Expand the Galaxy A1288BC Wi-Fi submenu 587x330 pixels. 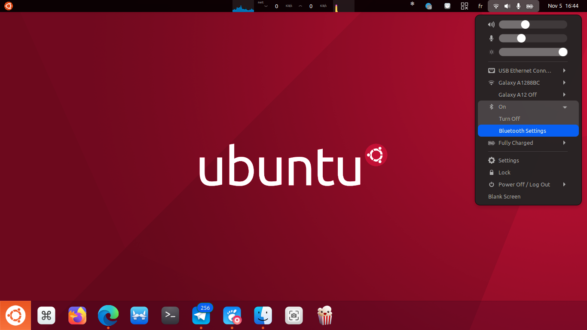point(528,82)
